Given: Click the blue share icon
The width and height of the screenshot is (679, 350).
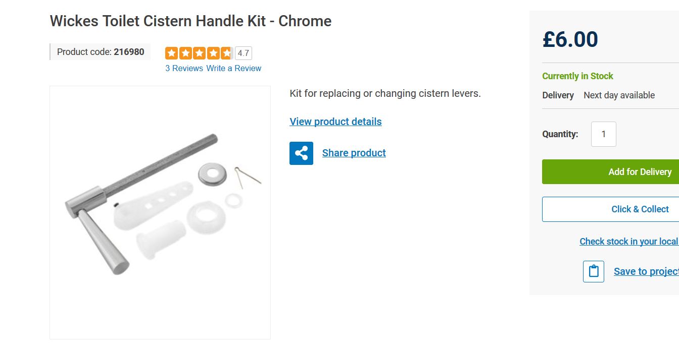Looking at the screenshot, I should point(301,153).
